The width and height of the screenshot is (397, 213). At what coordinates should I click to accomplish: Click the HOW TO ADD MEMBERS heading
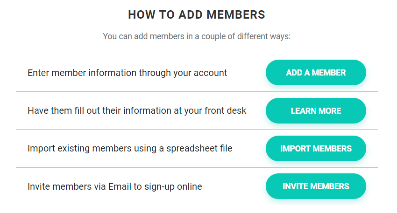tap(197, 15)
